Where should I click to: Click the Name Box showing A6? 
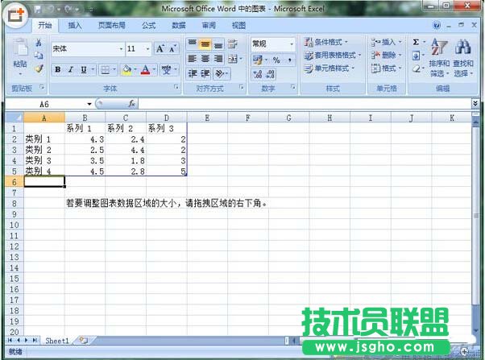(45, 104)
